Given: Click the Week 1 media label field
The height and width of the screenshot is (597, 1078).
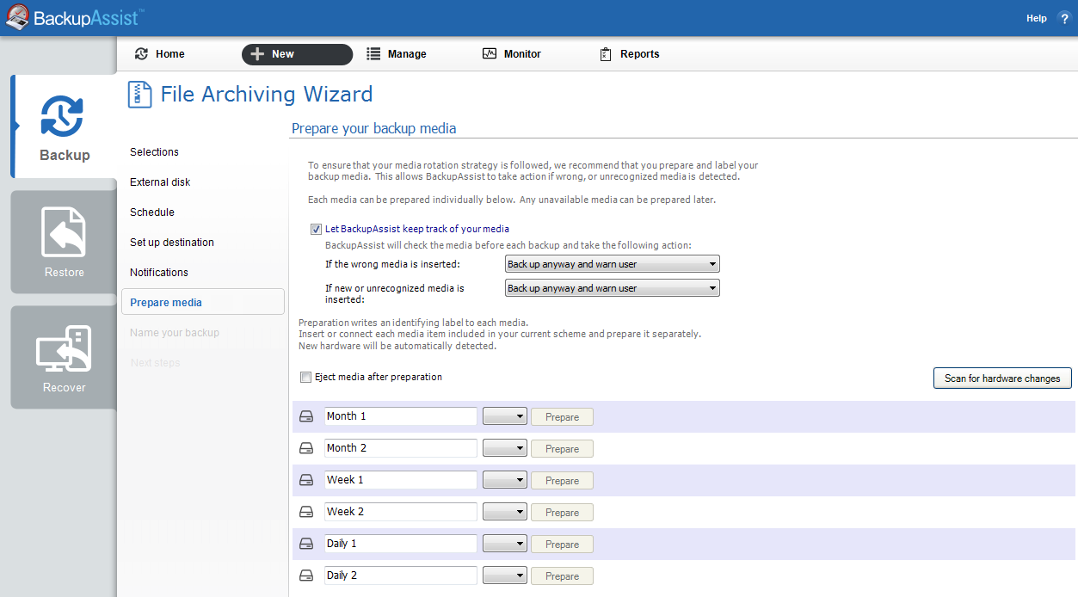Looking at the screenshot, I should click(x=400, y=480).
